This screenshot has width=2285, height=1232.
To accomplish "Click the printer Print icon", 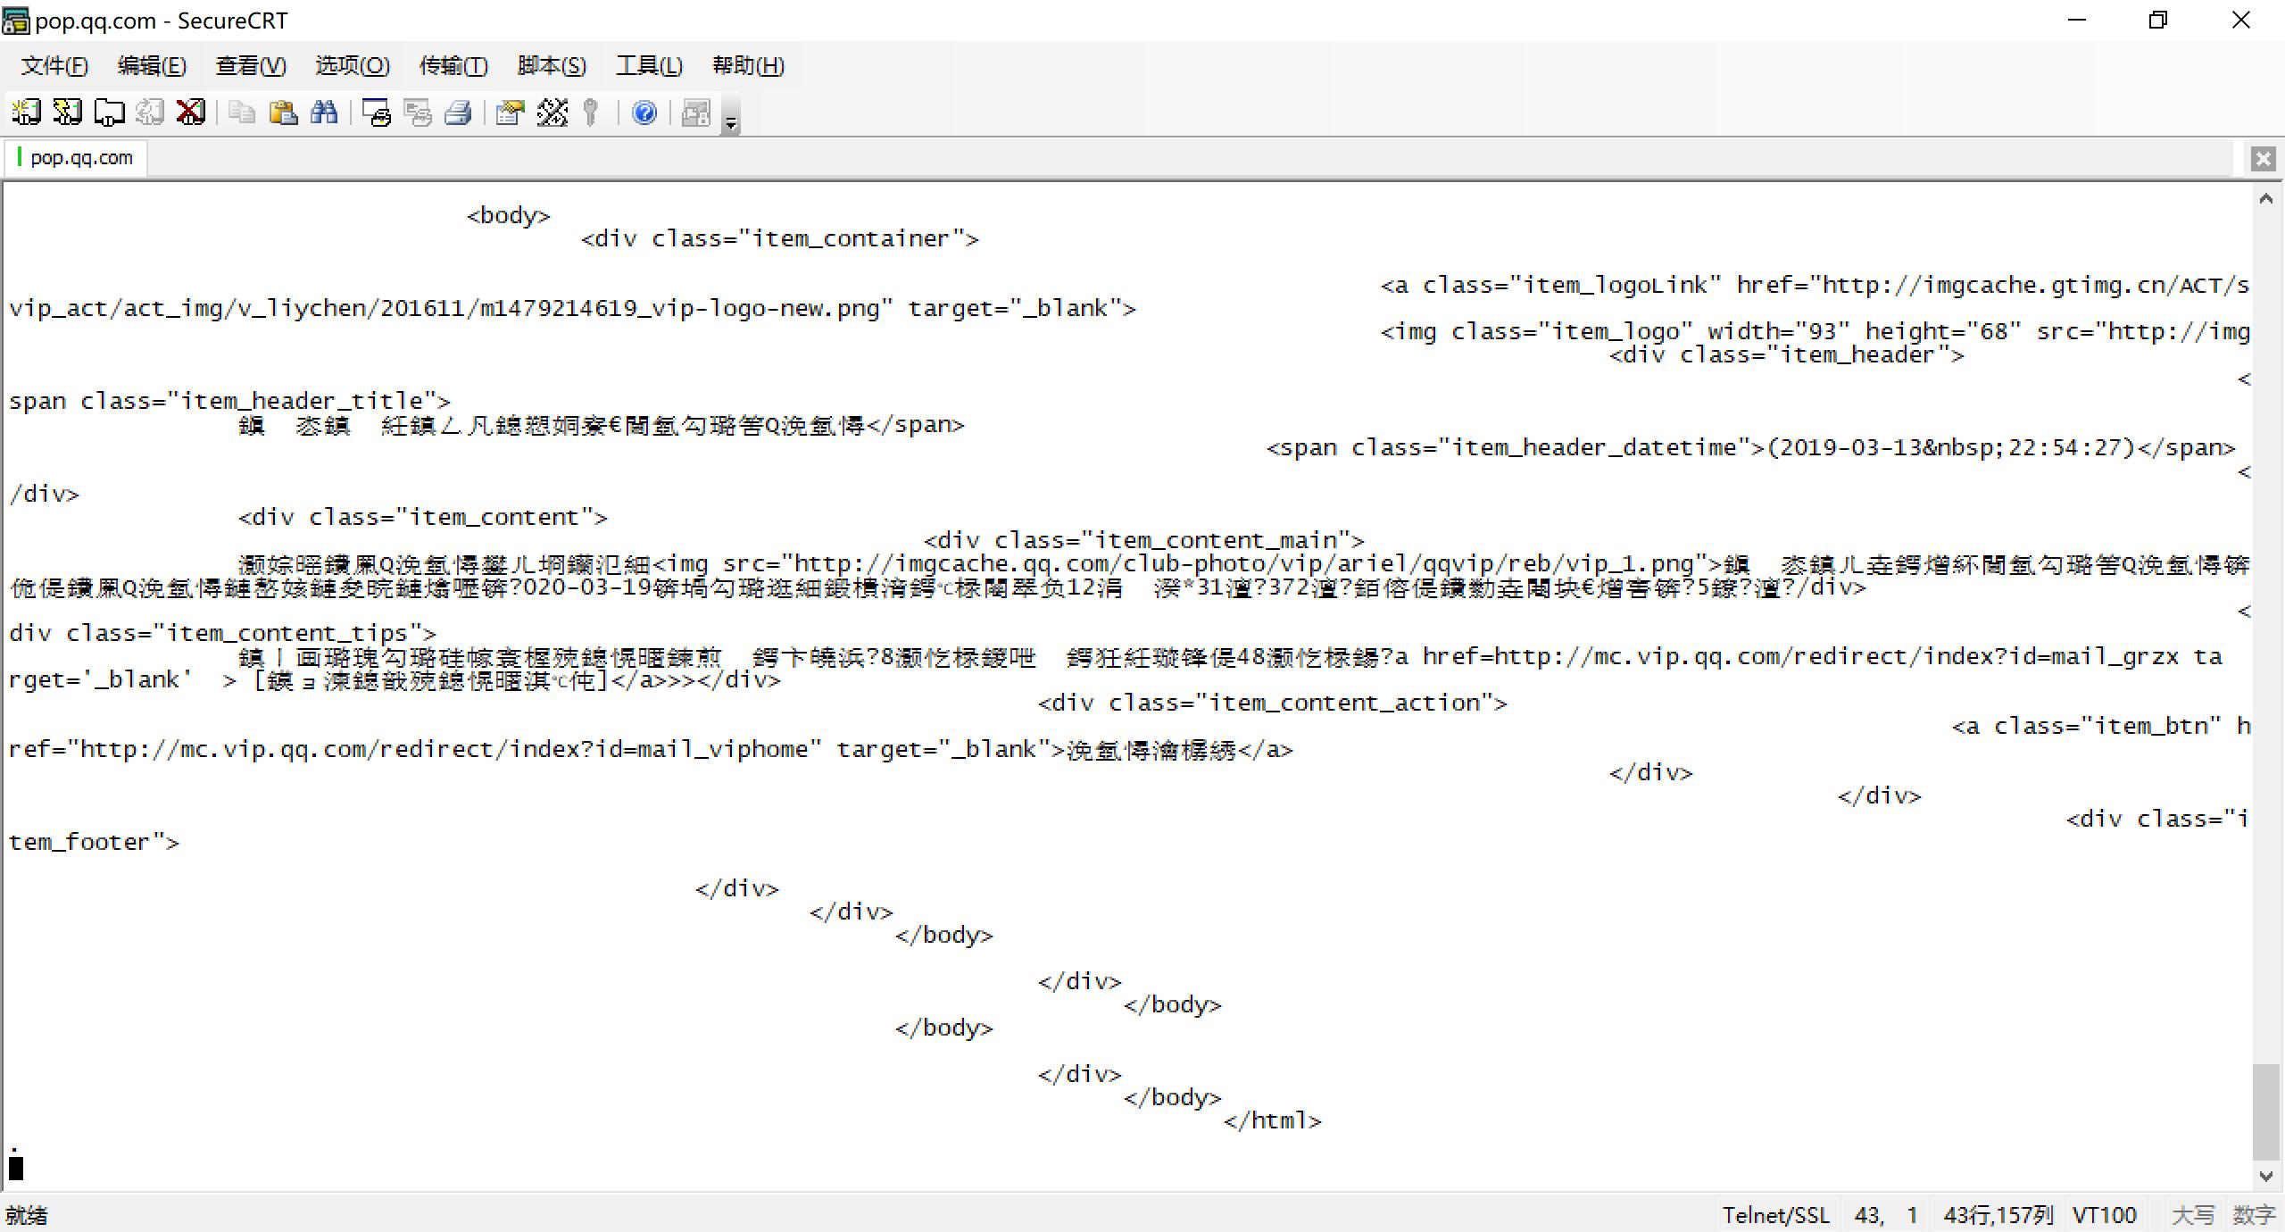I will (459, 112).
